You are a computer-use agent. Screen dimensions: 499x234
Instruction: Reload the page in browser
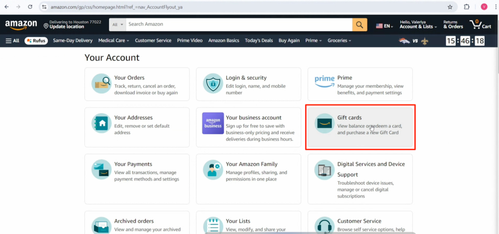coord(30,7)
